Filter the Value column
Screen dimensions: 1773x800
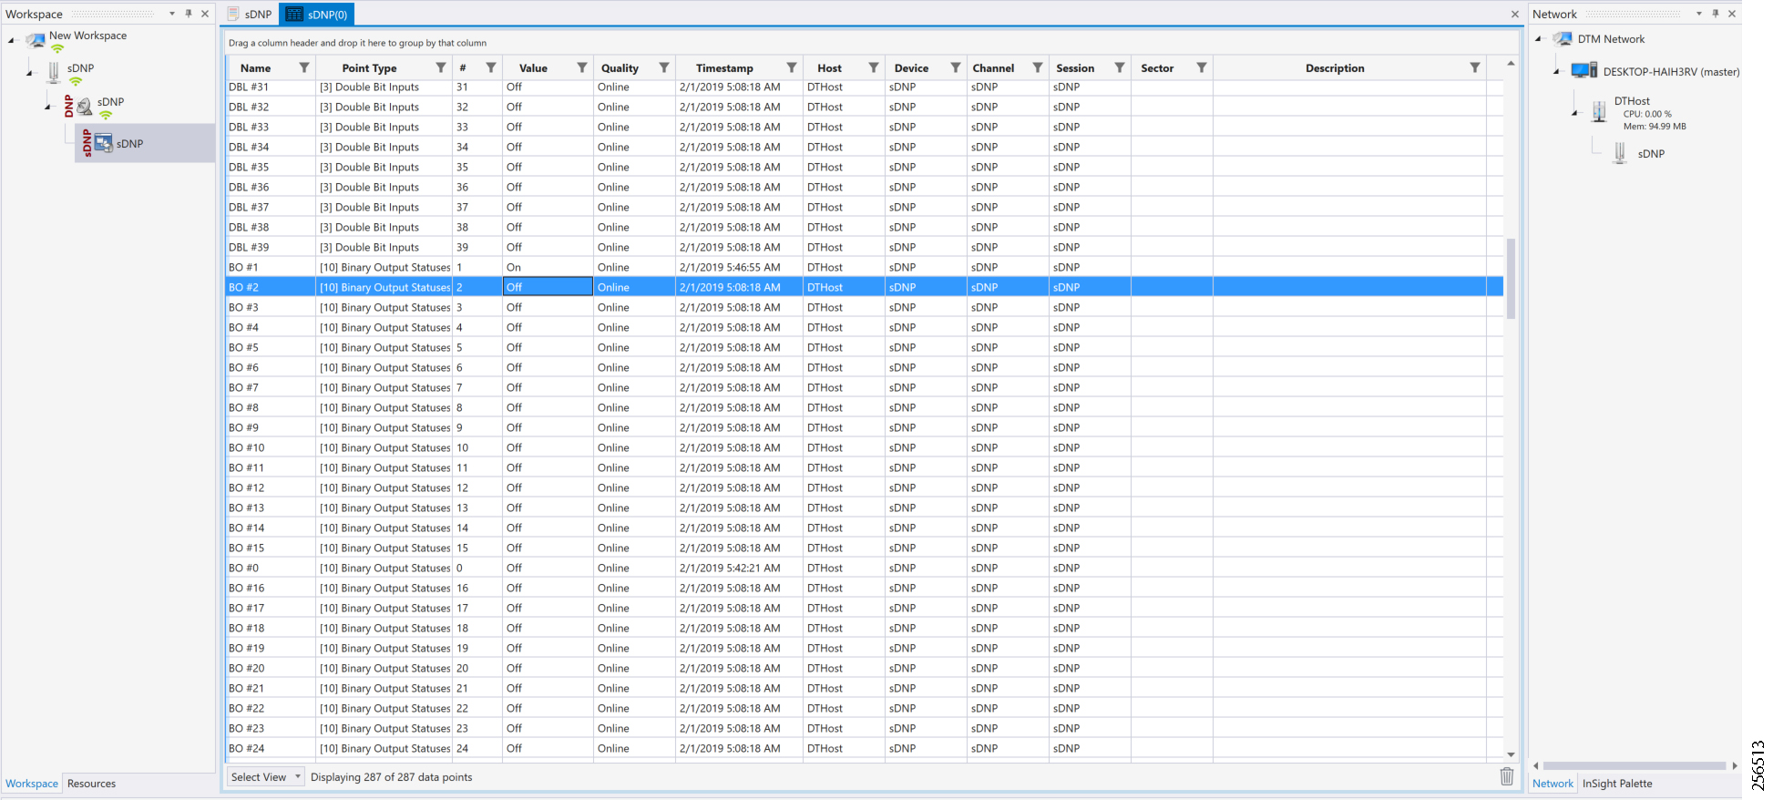(582, 67)
